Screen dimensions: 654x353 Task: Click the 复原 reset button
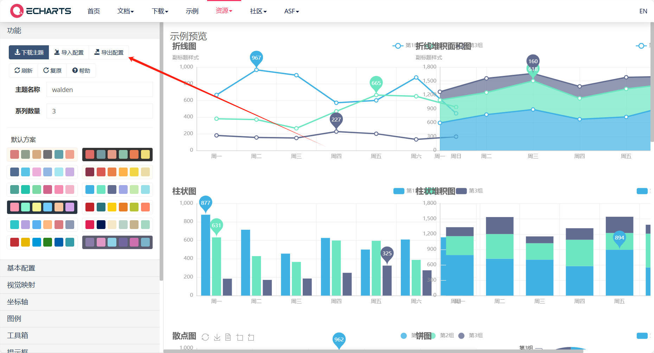(52, 71)
